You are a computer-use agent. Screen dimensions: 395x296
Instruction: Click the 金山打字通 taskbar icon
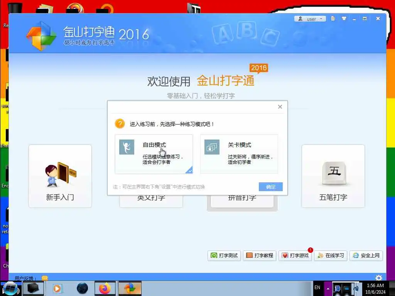click(130, 288)
